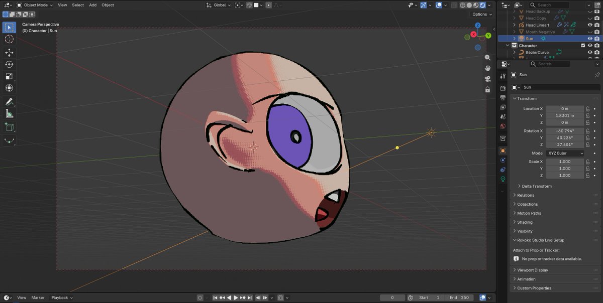The image size is (603, 303).
Task: Expand the Relations panel
Action: [526, 195]
